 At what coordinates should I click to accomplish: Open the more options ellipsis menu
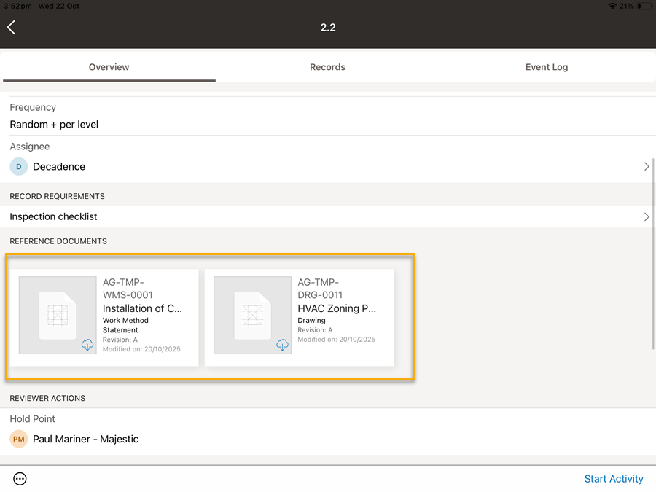pyautogui.click(x=20, y=479)
